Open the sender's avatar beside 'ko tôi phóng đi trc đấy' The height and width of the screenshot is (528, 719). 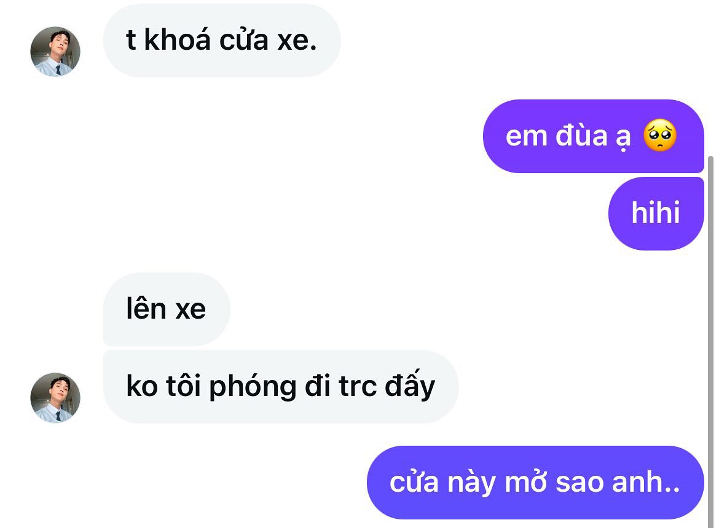[x=55, y=397]
